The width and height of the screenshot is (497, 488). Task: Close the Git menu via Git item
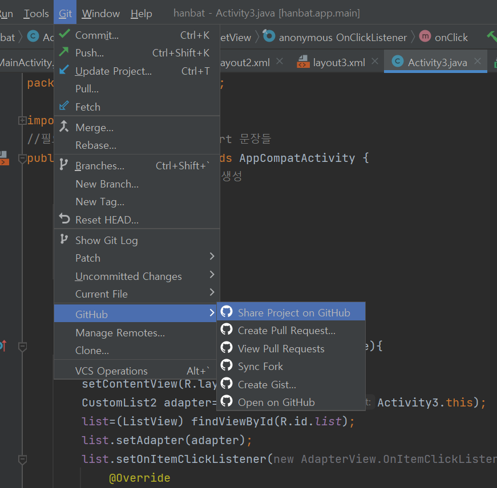coord(65,13)
